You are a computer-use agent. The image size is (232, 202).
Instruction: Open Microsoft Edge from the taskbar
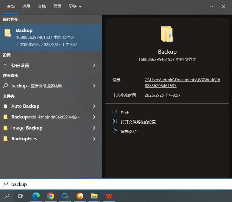click(x=36, y=196)
